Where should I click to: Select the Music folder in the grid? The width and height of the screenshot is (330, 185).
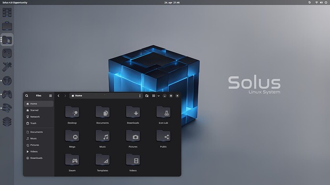pyautogui.click(x=102, y=136)
